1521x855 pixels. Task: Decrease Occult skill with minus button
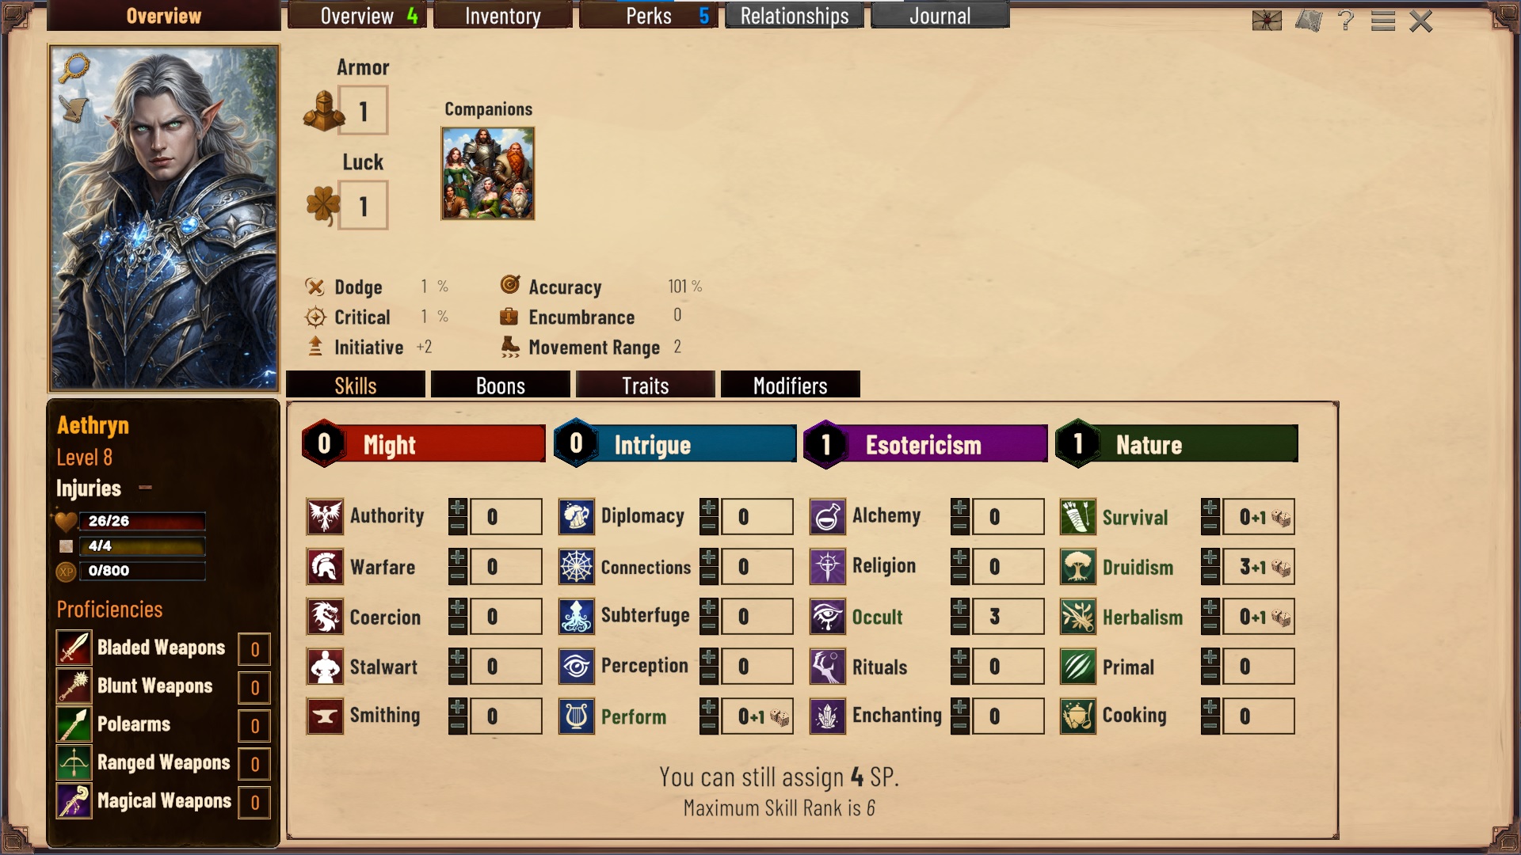(x=960, y=626)
